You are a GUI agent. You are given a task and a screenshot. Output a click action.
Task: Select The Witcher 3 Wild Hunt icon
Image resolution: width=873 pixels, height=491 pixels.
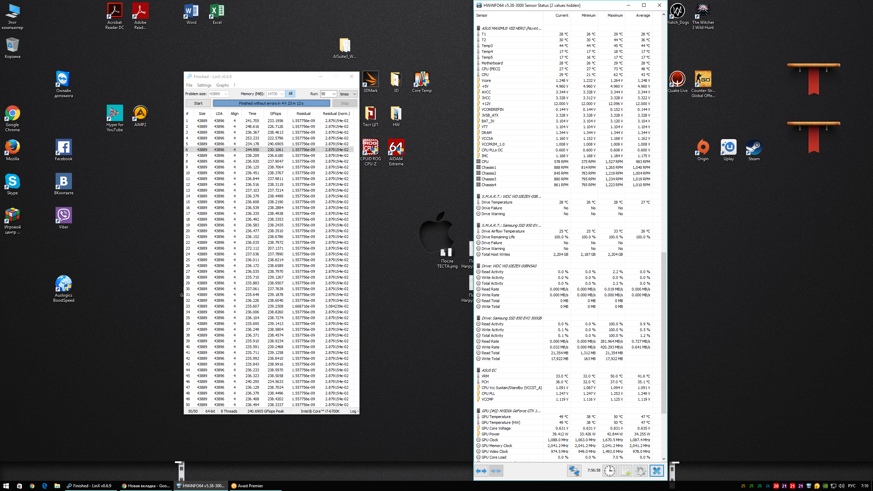[703, 16]
